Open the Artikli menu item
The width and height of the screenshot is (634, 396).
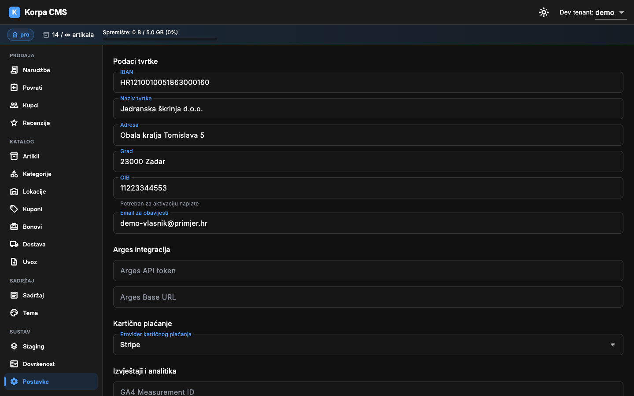tap(51, 156)
